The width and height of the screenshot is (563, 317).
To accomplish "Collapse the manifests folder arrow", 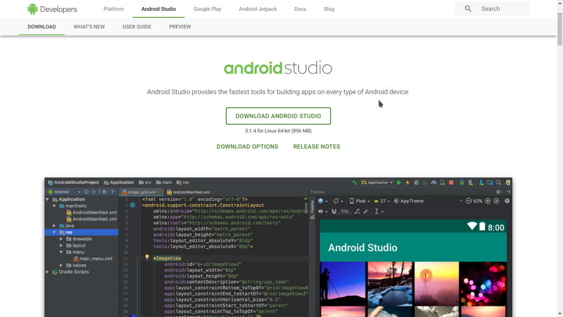I will (x=54, y=206).
